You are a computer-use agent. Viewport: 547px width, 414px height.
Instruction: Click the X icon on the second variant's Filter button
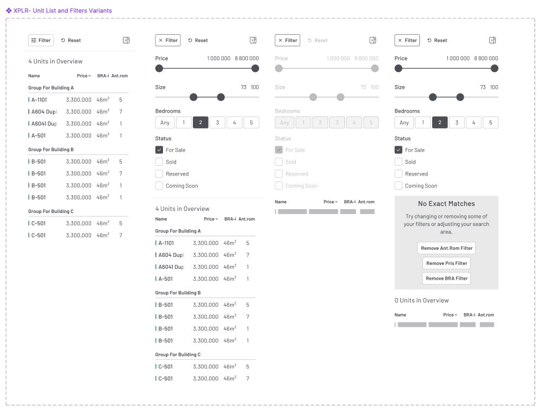[161, 40]
